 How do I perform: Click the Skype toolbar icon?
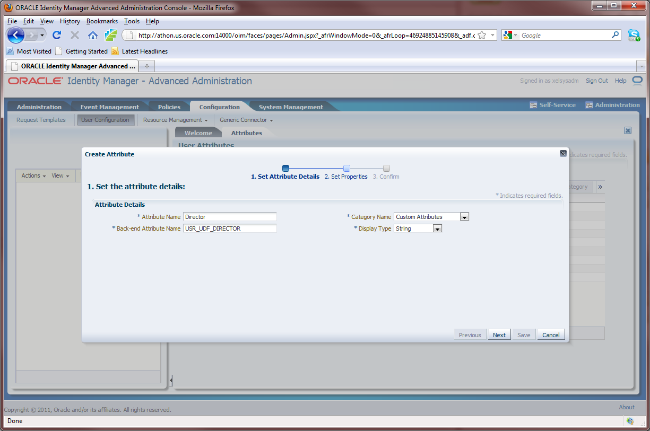coord(634,35)
